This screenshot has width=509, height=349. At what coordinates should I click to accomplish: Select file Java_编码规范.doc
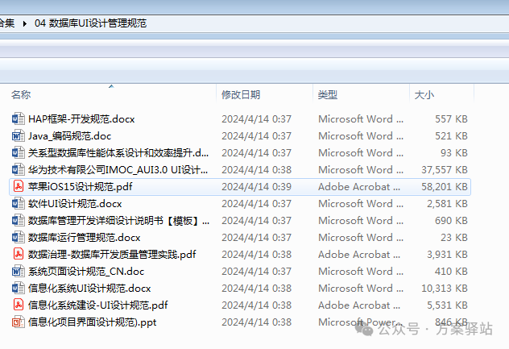coord(70,136)
